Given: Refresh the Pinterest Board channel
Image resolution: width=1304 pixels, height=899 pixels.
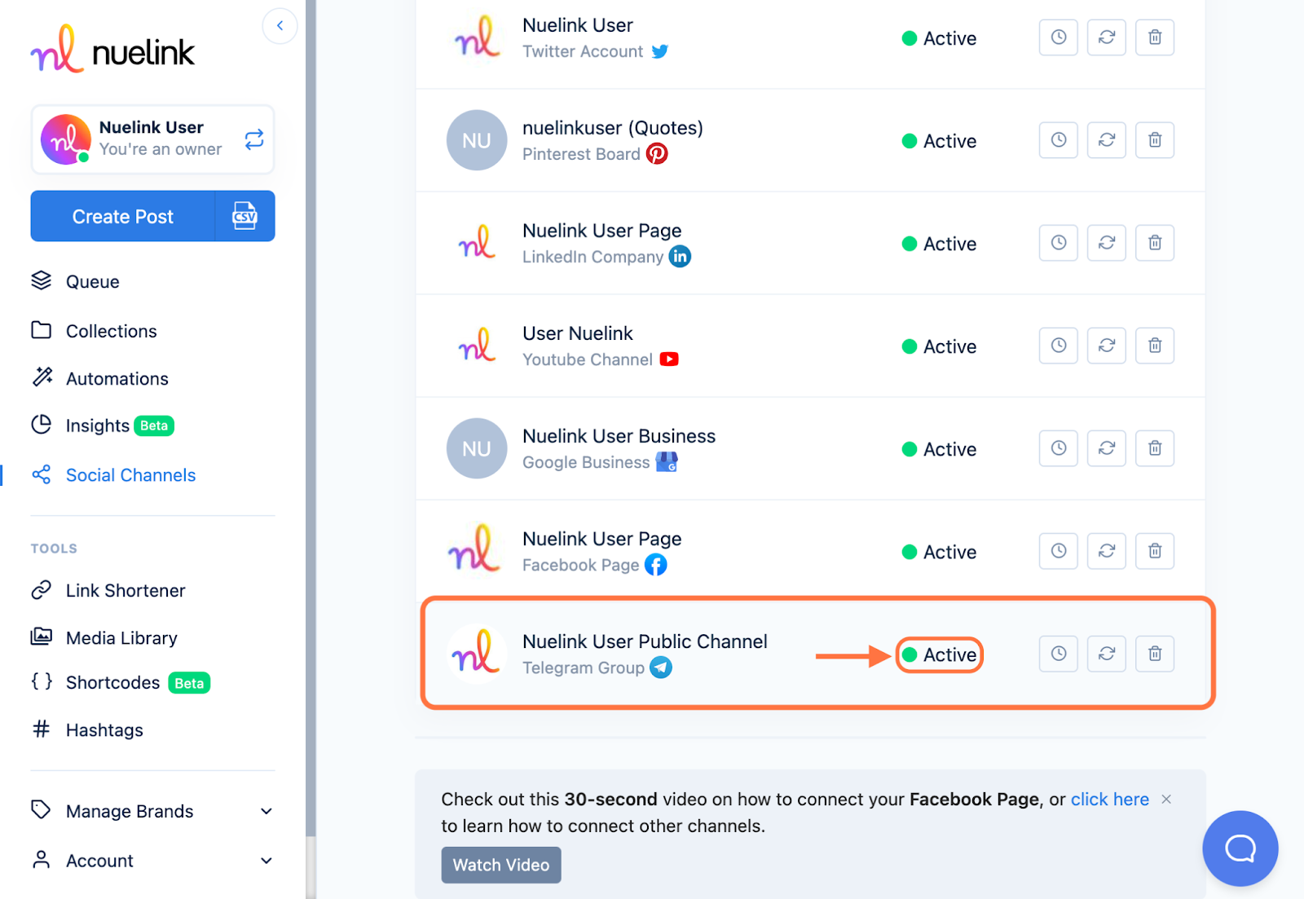Looking at the screenshot, I should tap(1106, 140).
